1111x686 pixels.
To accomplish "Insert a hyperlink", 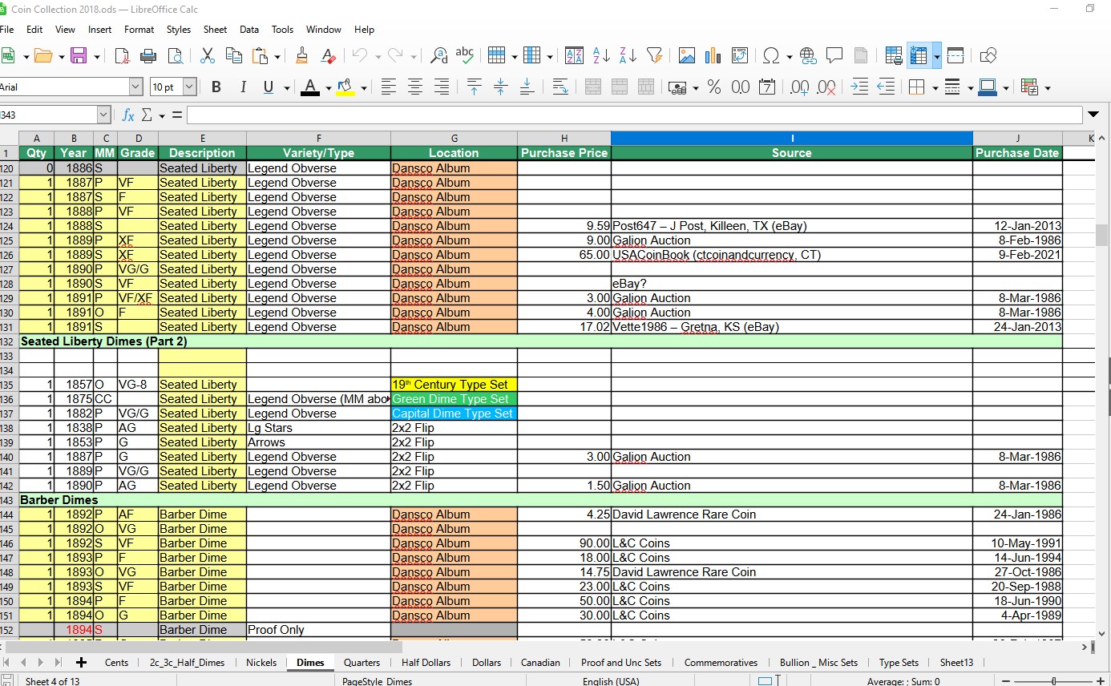I will 808,55.
